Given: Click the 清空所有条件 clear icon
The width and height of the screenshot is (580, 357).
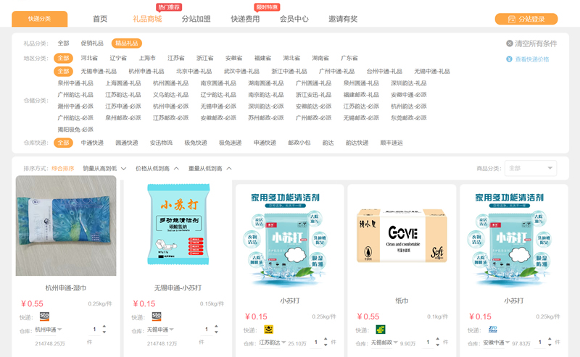Looking at the screenshot, I should [x=510, y=43].
